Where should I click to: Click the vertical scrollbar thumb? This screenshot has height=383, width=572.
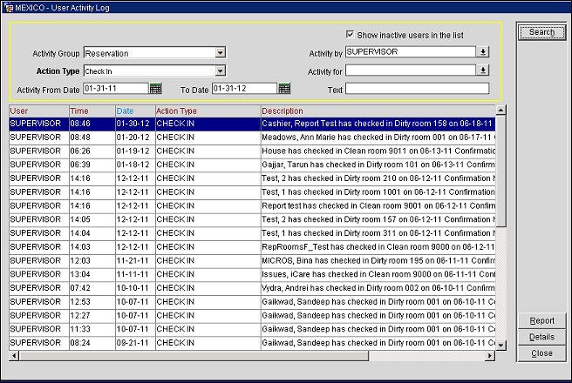coord(500,171)
